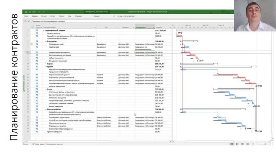Image resolution: width=276 pixels, height=155 pixels.
Task: Open Договор column filter dropdown
Action: point(134,28)
